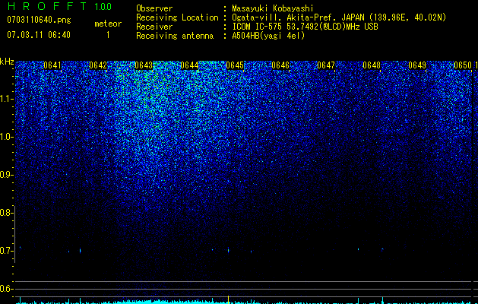
Task: Click the Observer label
Action: coord(154,8)
